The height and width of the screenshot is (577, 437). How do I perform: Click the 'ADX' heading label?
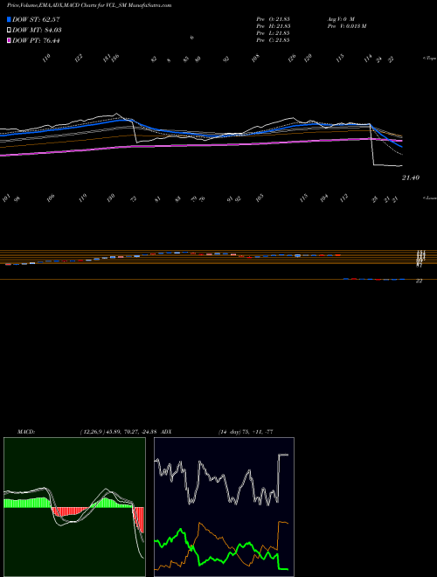[x=167, y=432]
